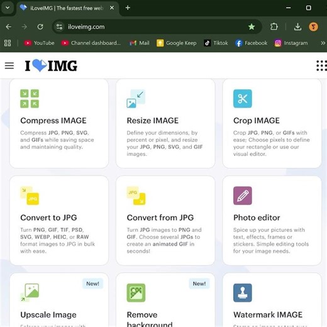Click the Remove background heading

tap(150, 319)
